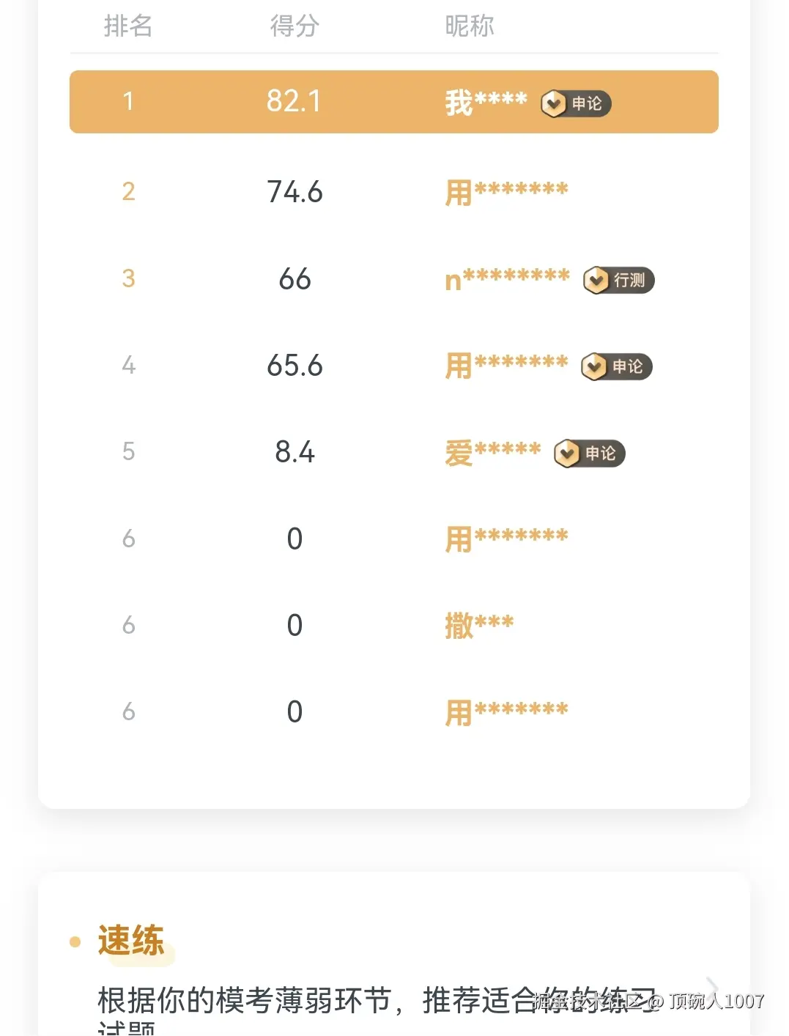Viewport: 789px width, 1036px height.
Task: Select nickname 撒*** in the list
Action: (x=479, y=625)
